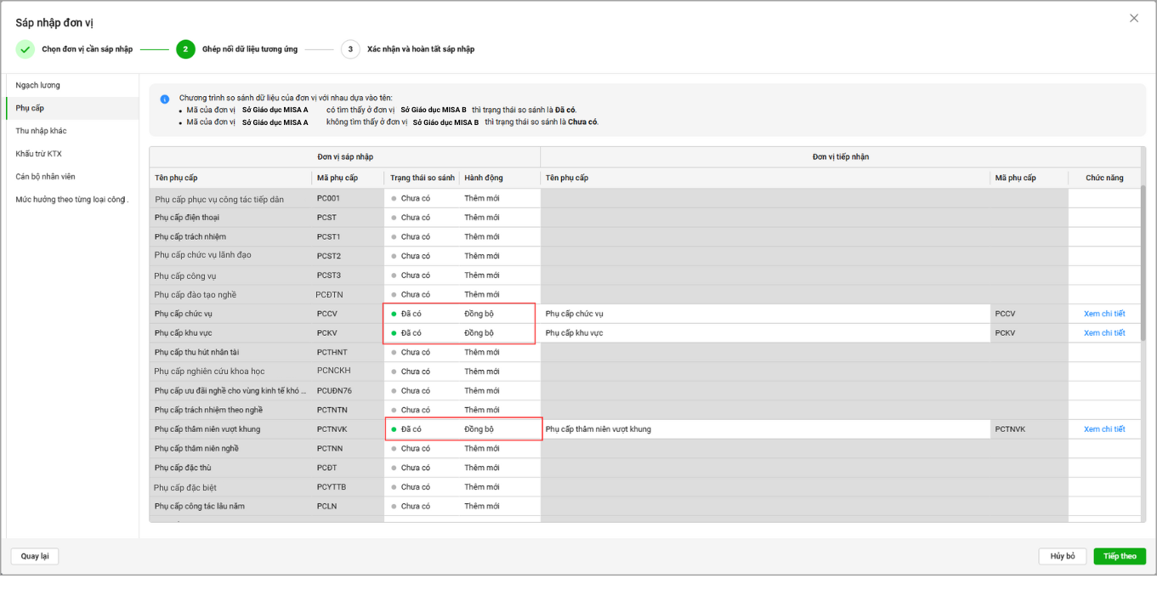This screenshot has height=613, width=1157.
Task: Click the Hủy bỏ button
Action: pyautogui.click(x=1063, y=556)
